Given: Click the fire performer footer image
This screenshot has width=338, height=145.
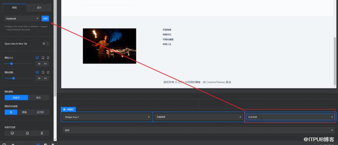Looking at the screenshot, I should tap(109, 46).
